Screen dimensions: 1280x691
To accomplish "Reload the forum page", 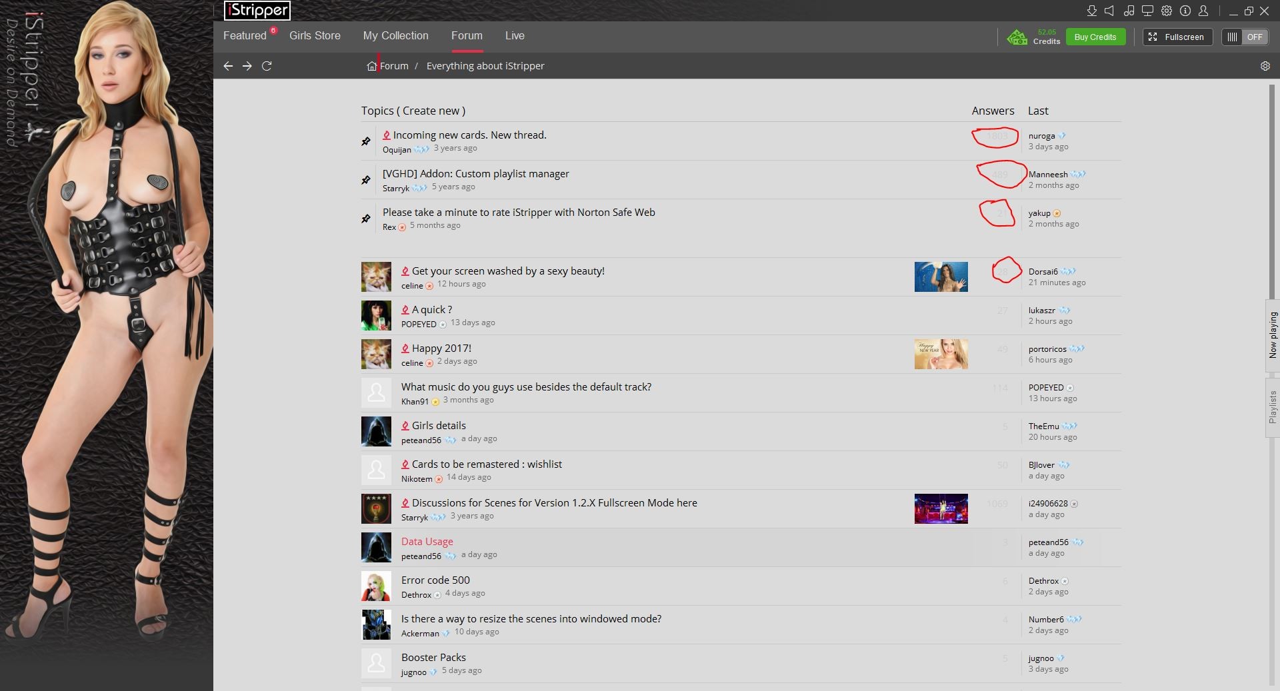I will click(x=267, y=66).
